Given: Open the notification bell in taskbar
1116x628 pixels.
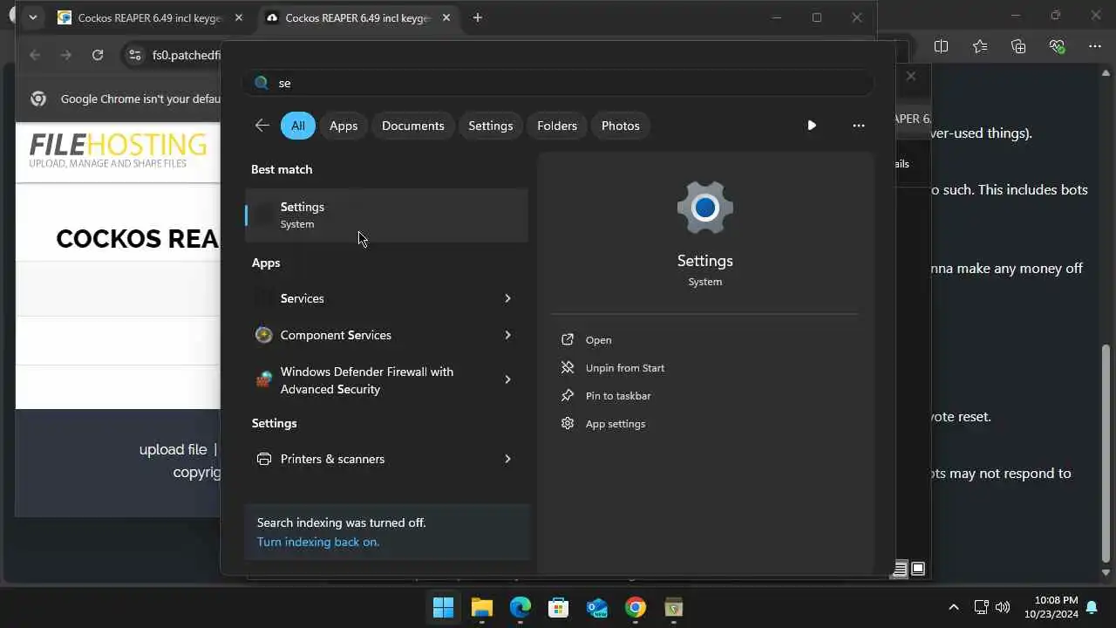Looking at the screenshot, I should 1092,607.
